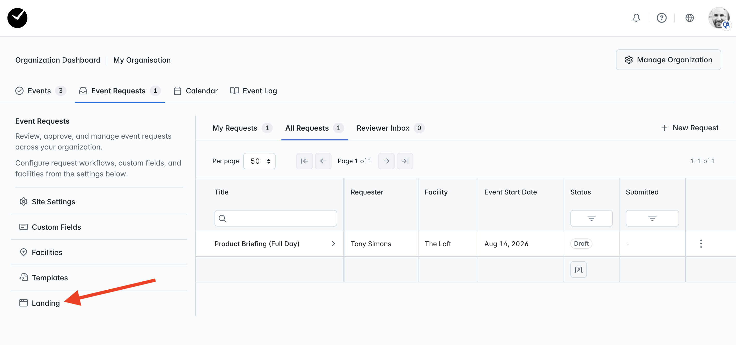Viewport: 736px width, 345px height.
Task: Click the Submitted column header
Action: (x=642, y=192)
